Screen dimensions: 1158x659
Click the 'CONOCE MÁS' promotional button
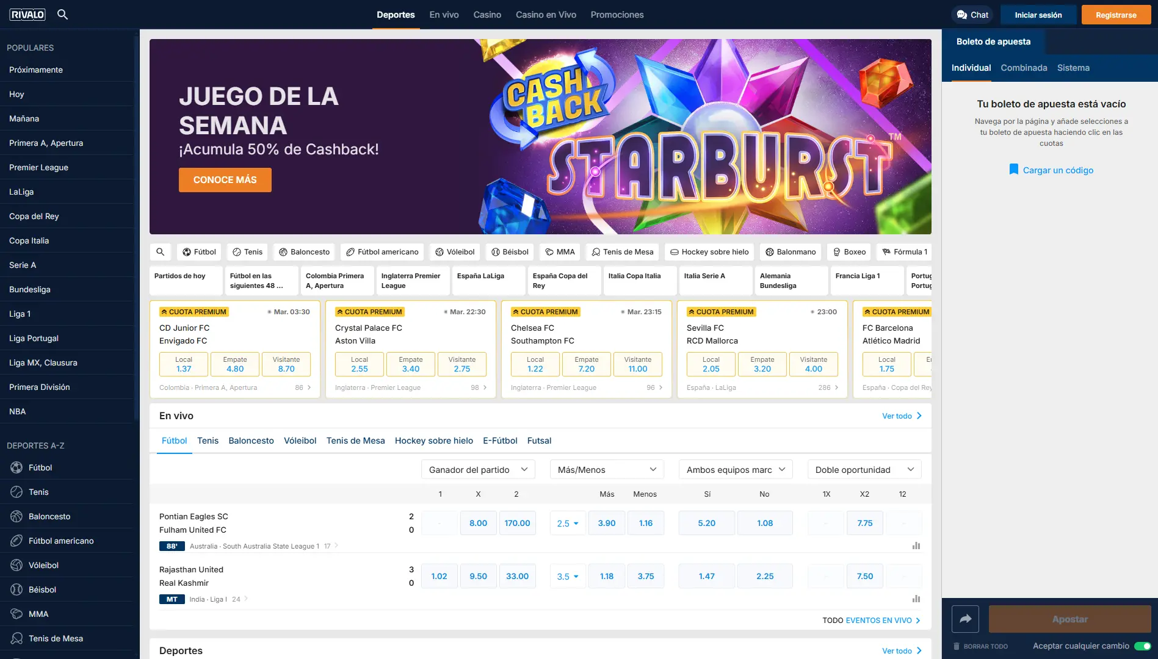225,179
